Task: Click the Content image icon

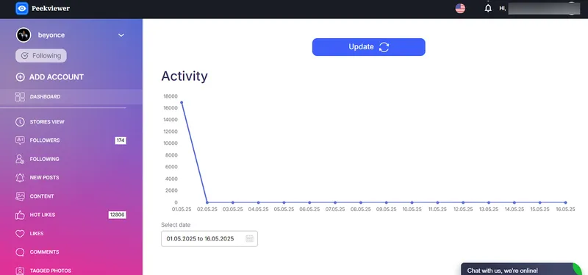Action: [x=20, y=196]
